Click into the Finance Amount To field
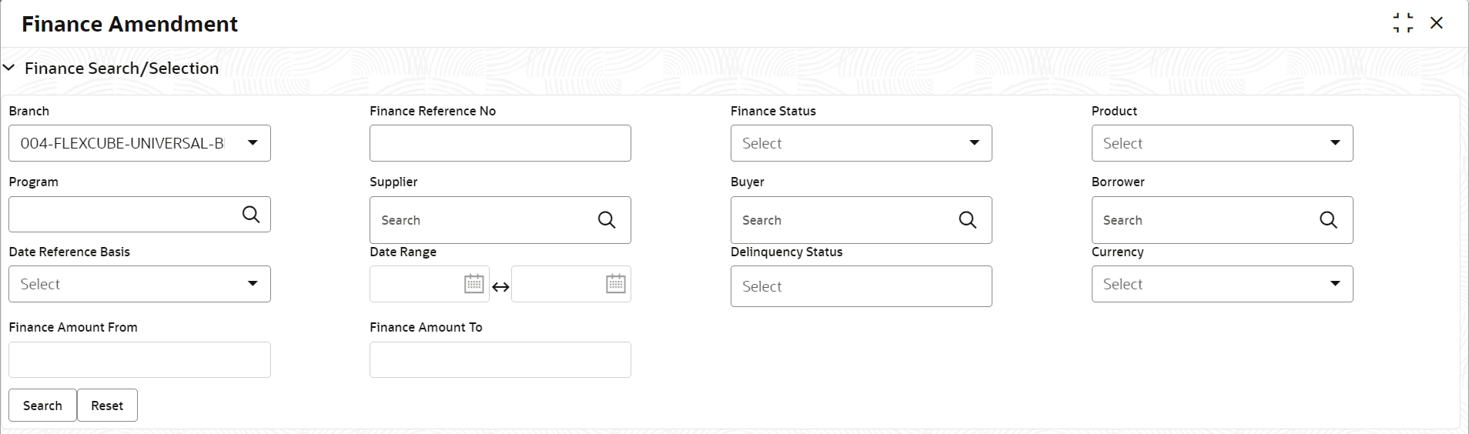 [500, 360]
